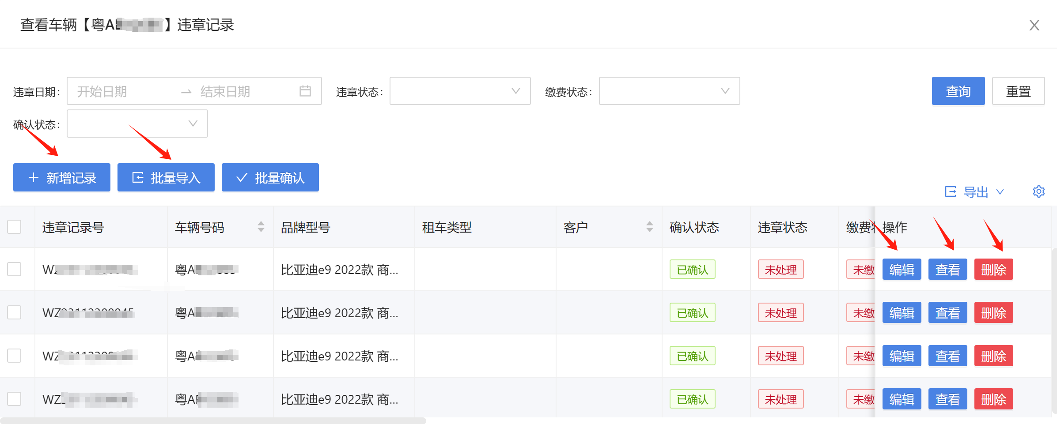
Task: Click 新增记录 button with plus icon
Action: pyautogui.click(x=62, y=177)
